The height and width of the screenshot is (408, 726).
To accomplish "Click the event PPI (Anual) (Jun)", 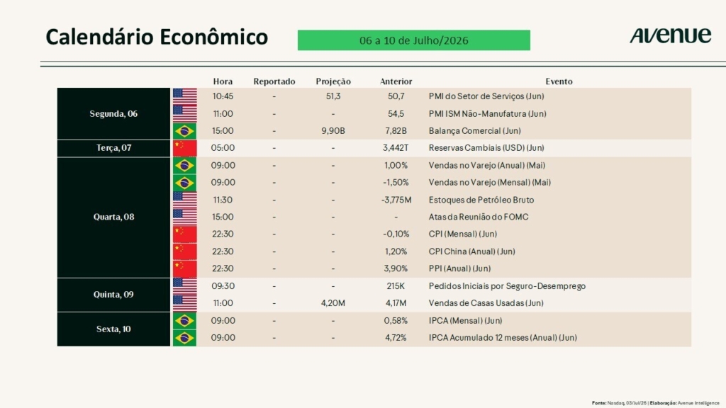I will click(x=459, y=268).
